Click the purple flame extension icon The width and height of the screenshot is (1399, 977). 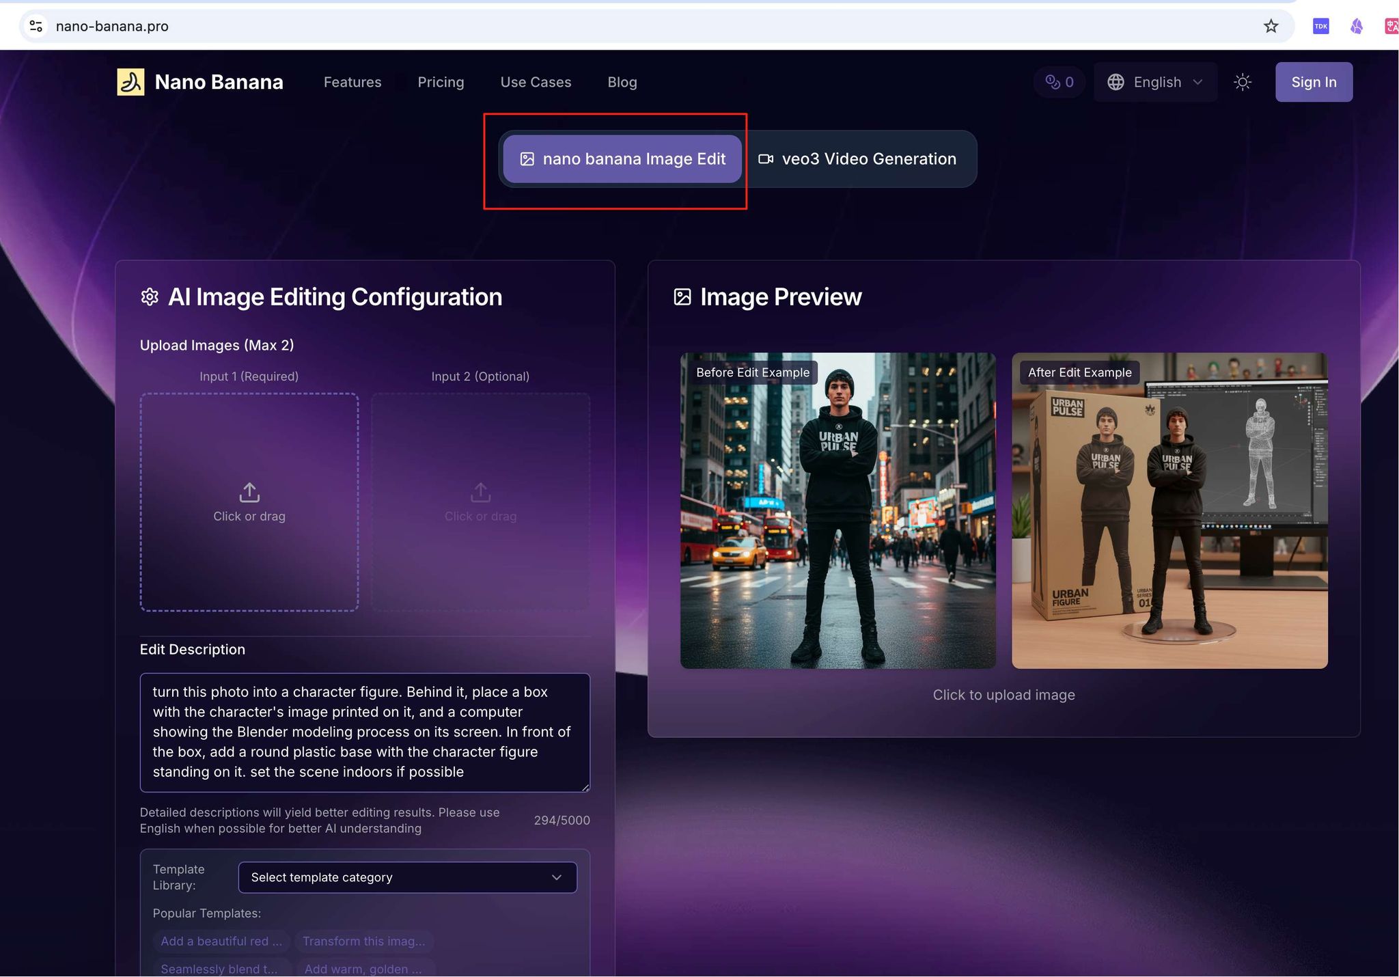pos(1357,26)
